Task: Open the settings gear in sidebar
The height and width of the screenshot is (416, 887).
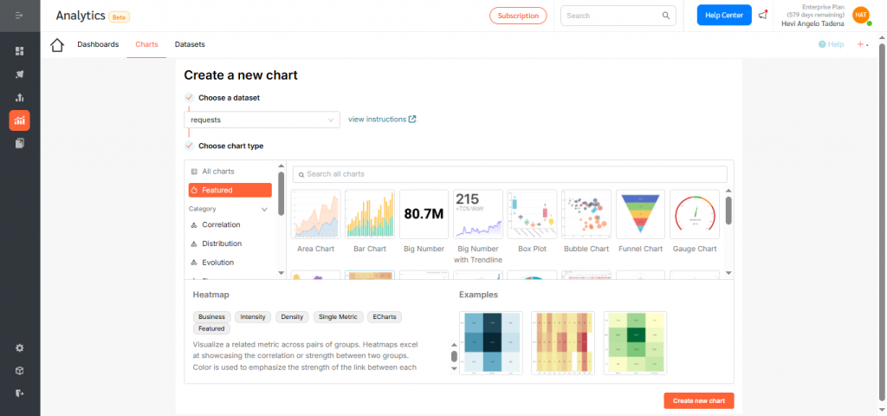Action: [19, 348]
